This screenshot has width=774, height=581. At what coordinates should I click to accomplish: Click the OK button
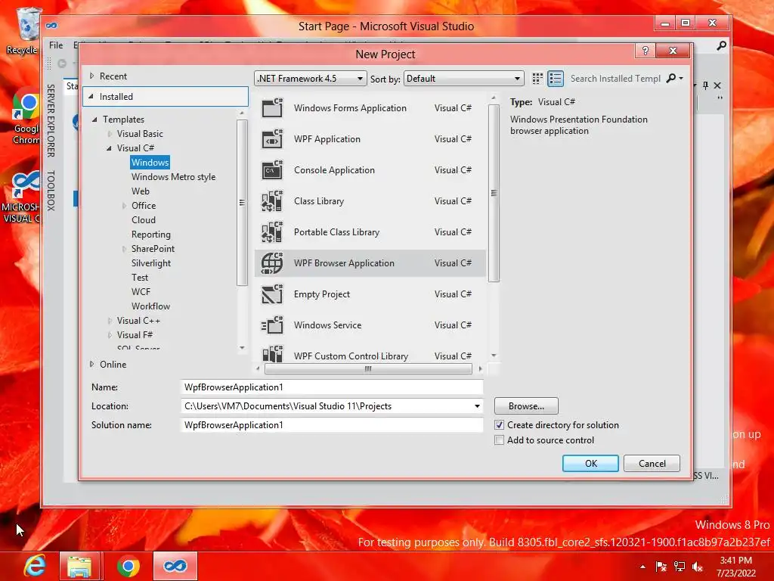click(590, 464)
